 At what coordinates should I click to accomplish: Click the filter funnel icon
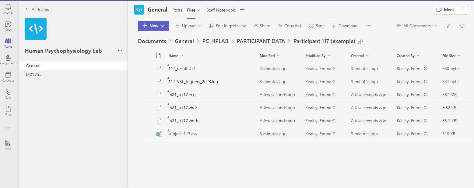(x=448, y=26)
